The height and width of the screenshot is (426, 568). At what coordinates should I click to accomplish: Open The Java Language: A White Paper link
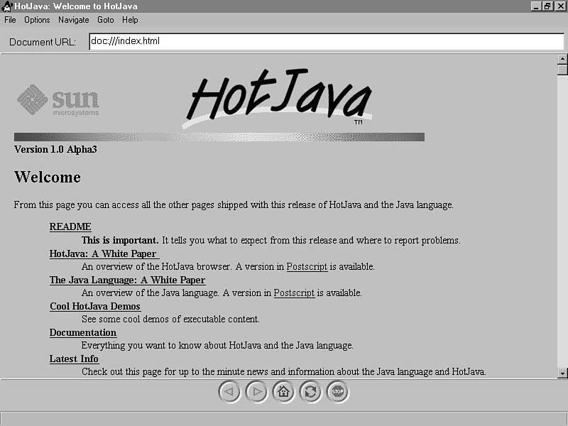click(x=128, y=280)
